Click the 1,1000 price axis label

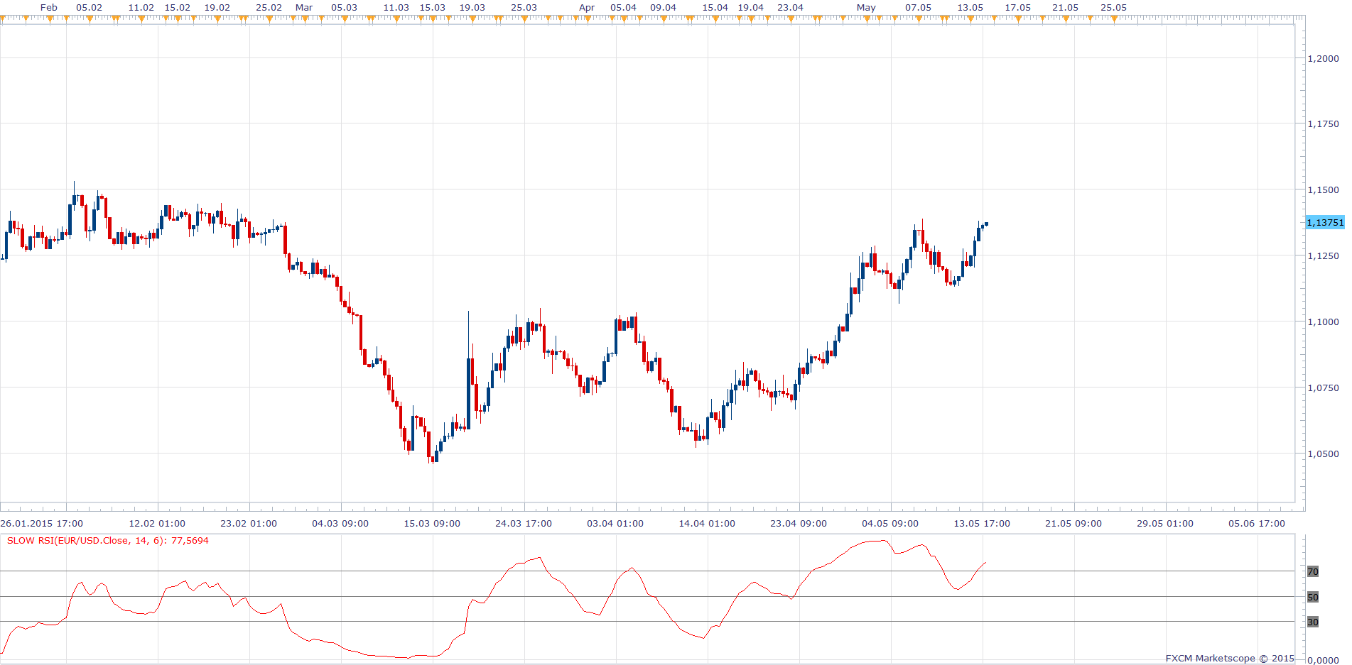(x=1323, y=321)
